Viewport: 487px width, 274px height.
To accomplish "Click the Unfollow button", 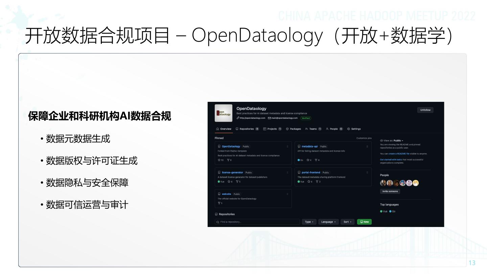I will [425, 110].
